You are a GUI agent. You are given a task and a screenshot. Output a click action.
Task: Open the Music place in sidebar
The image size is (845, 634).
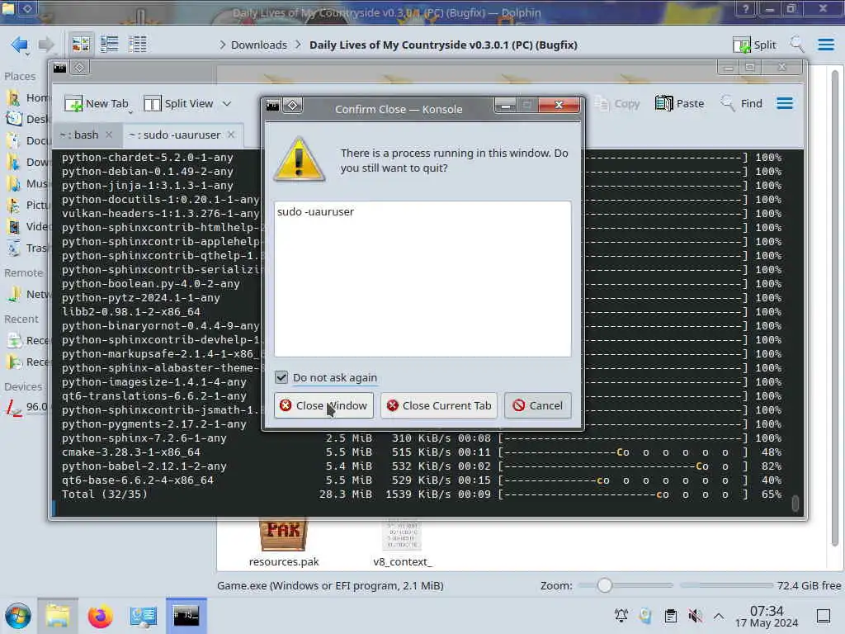(27, 184)
